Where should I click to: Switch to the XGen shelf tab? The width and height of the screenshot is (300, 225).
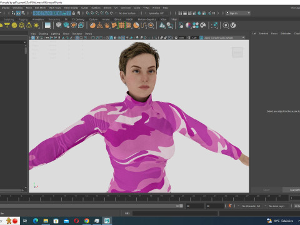pyautogui.click(x=164, y=19)
